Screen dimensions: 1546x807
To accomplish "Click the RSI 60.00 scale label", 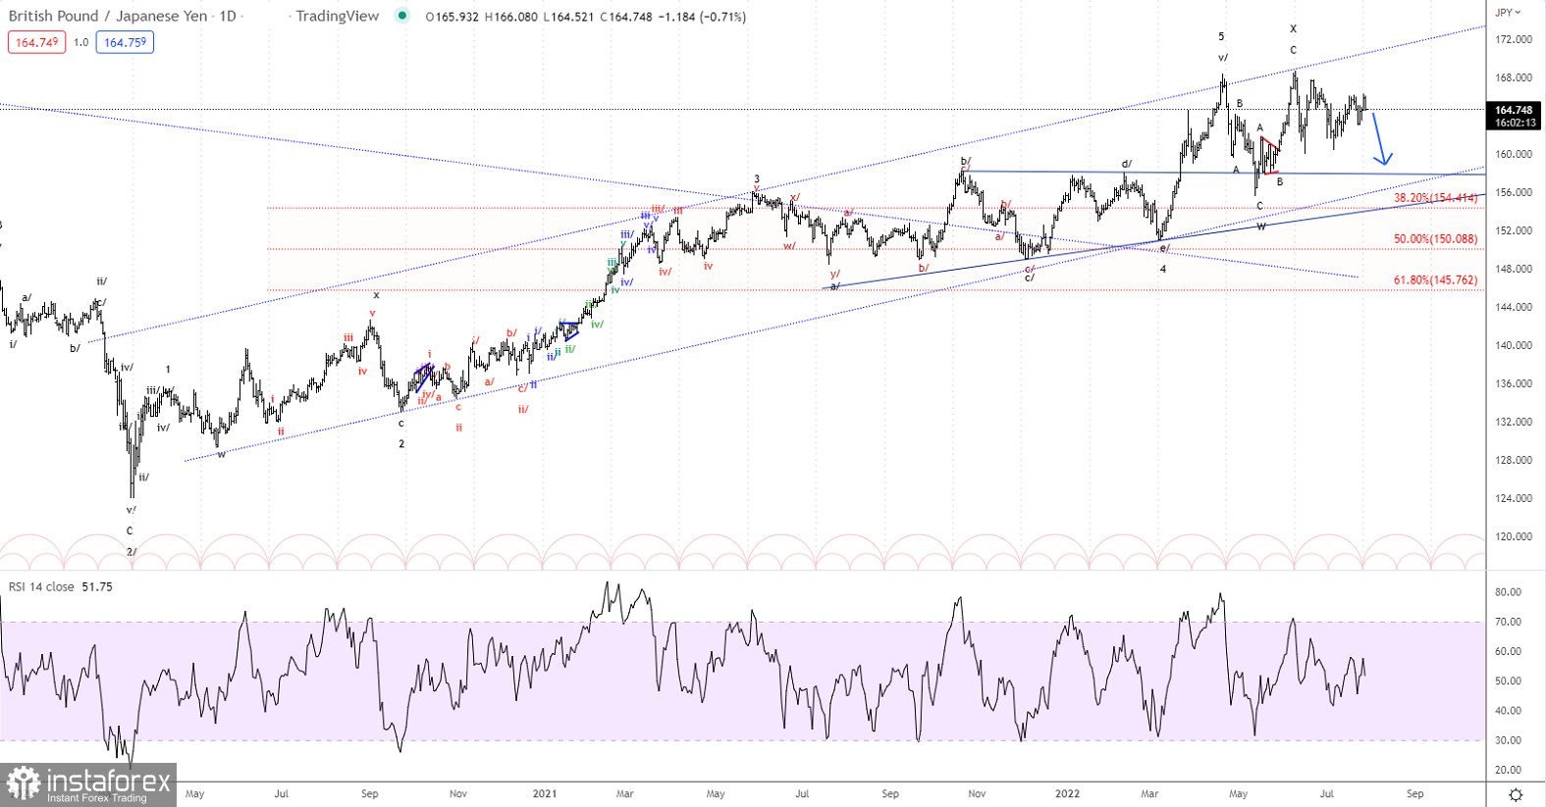I will point(1508,651).
